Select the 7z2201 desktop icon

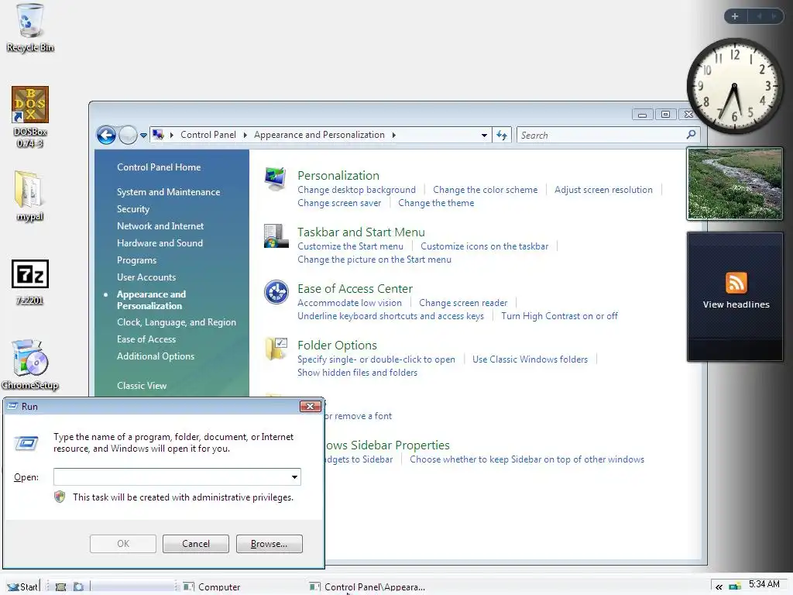coord(30,282)
